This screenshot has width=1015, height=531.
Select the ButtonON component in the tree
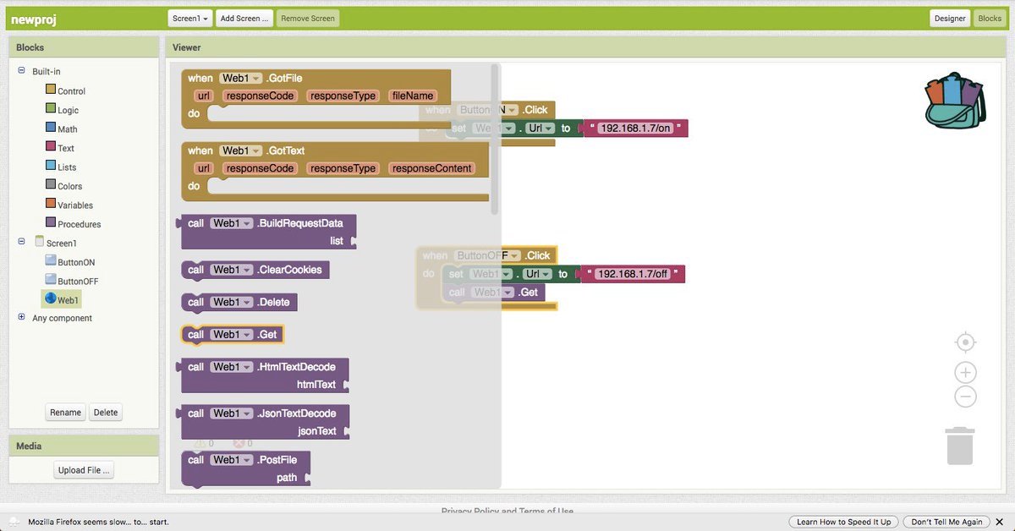(x=75, y=262)
